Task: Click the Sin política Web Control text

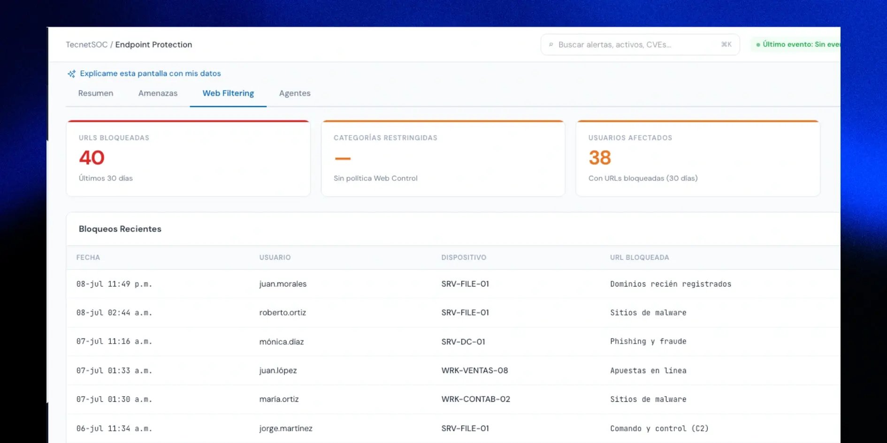Action: pyautogui.click(x=375, y=179)
